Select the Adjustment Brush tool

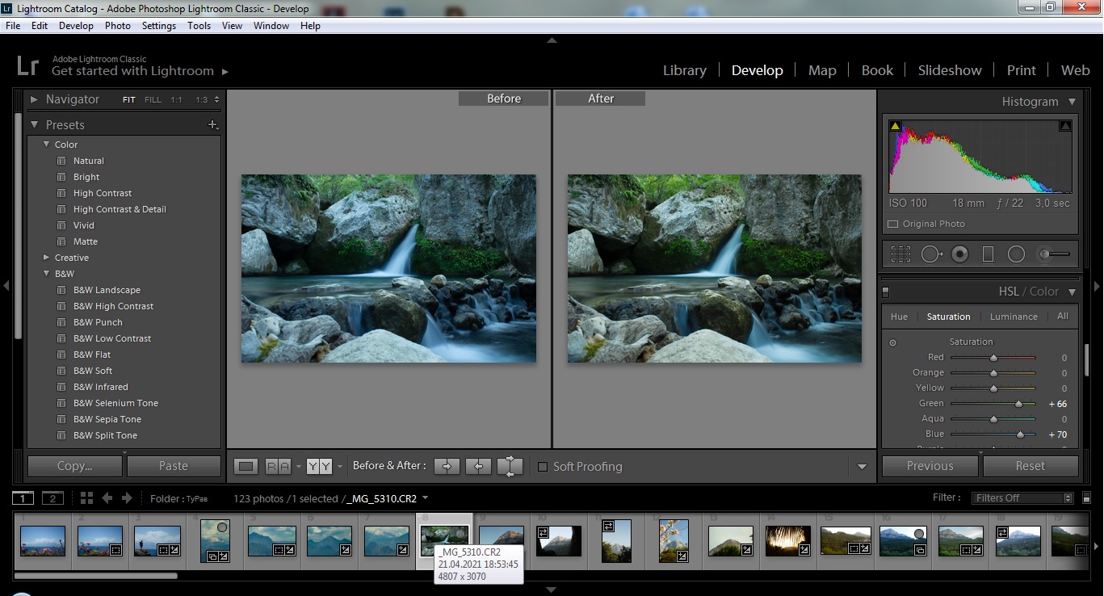coord(1054,254)
